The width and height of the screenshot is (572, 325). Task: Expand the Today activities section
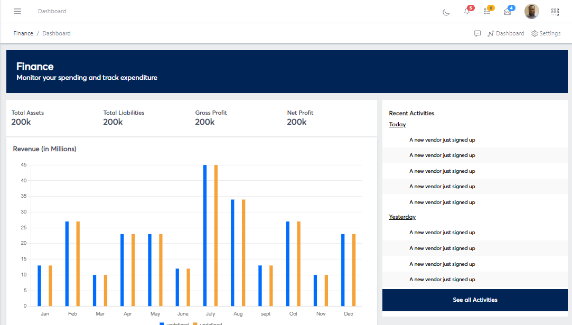(x=397, y=124)
